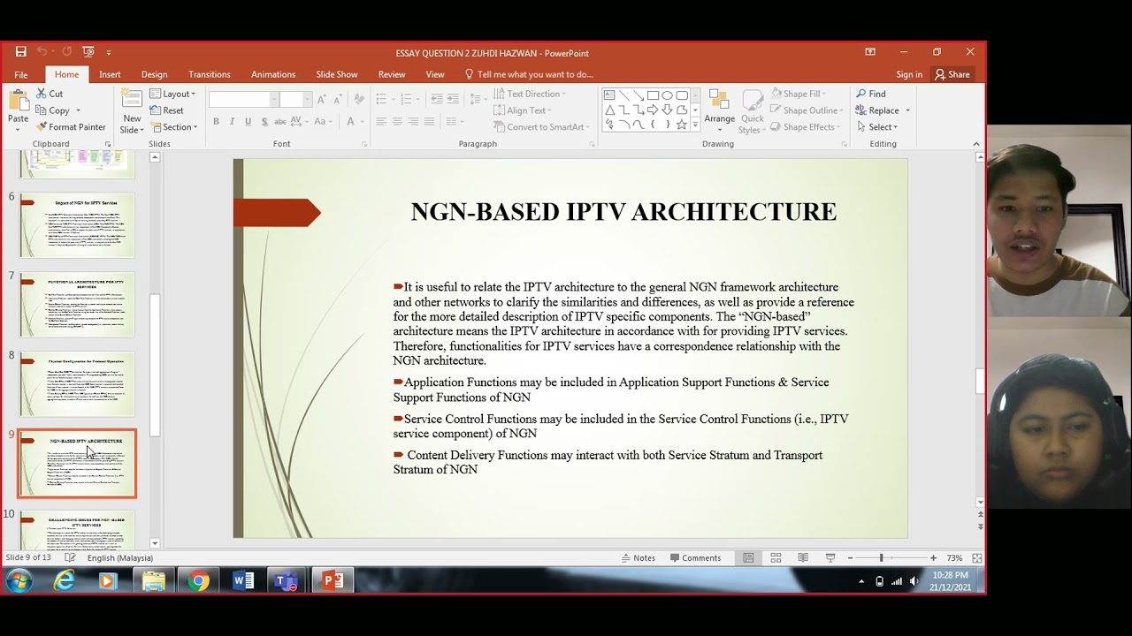Screen dimensions: 1132x636
Task: Switch to the Insert tab
Action: tap(110, 74)
